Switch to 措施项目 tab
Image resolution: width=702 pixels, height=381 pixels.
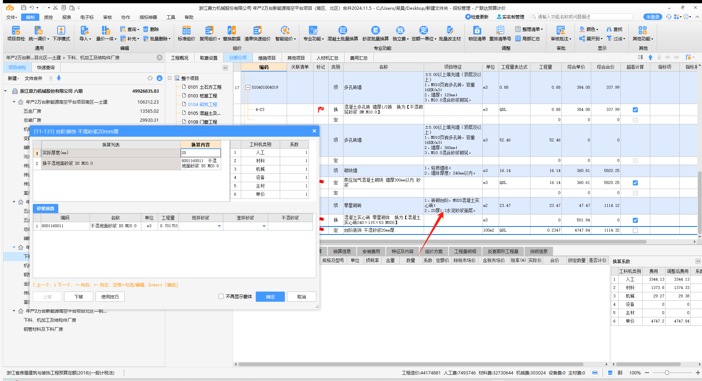click(x=267, y=58)
